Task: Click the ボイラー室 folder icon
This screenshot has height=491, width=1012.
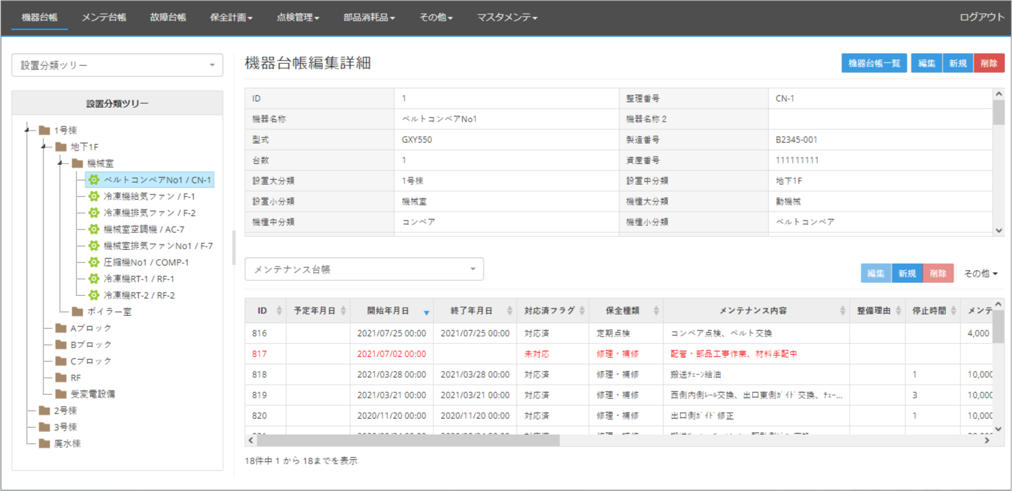Action: coord(77,312)
